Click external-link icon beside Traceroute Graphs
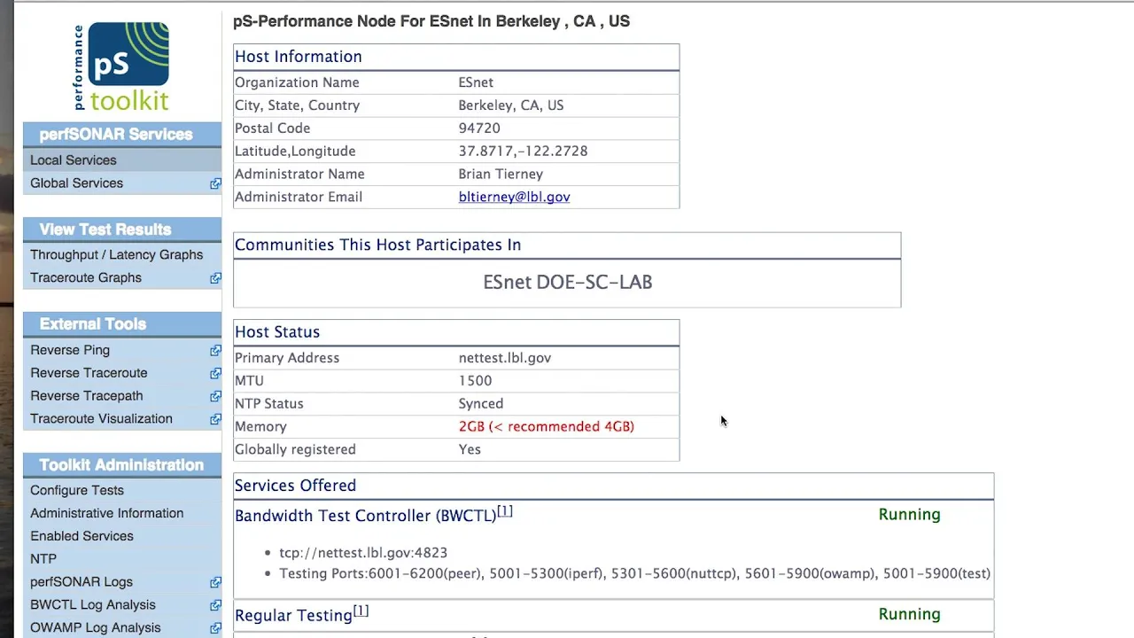Screen dimensions: 1134x638 [x=215, y=278]
